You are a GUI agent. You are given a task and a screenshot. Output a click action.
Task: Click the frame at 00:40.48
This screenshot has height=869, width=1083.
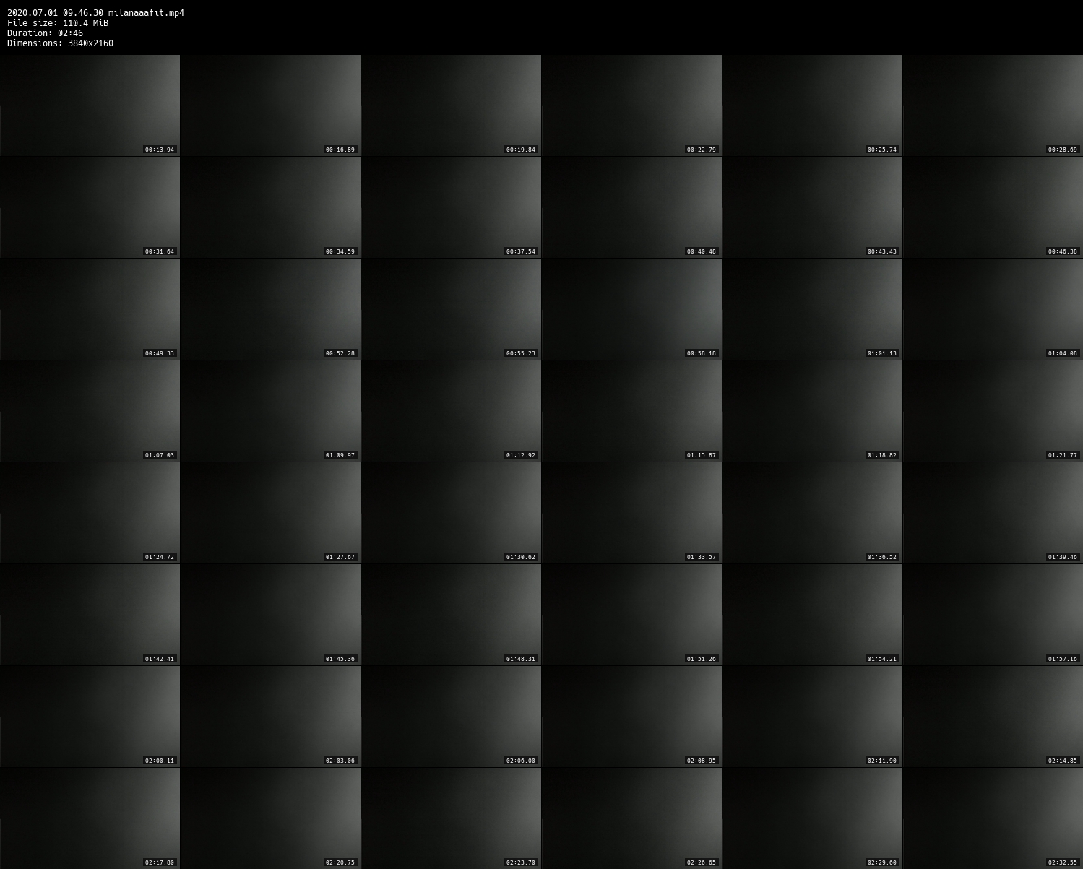[x=631, y=207]
